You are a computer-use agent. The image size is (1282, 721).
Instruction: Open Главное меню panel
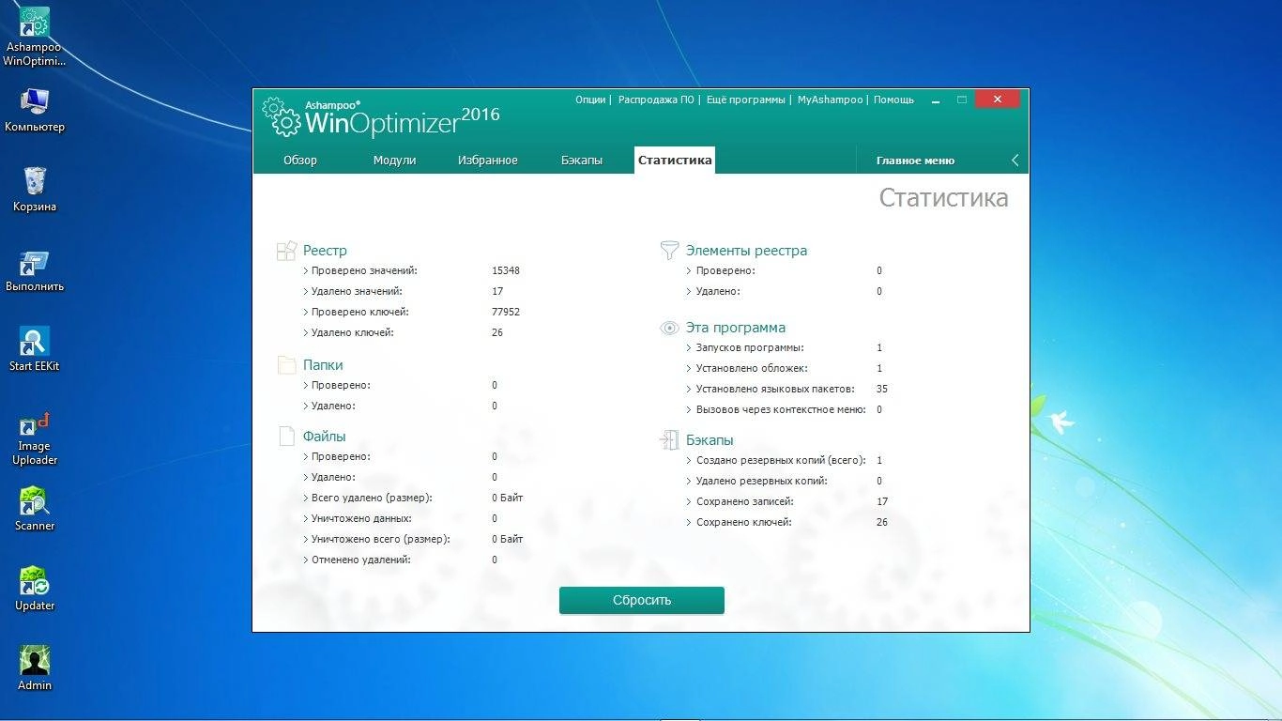point(915,161)
